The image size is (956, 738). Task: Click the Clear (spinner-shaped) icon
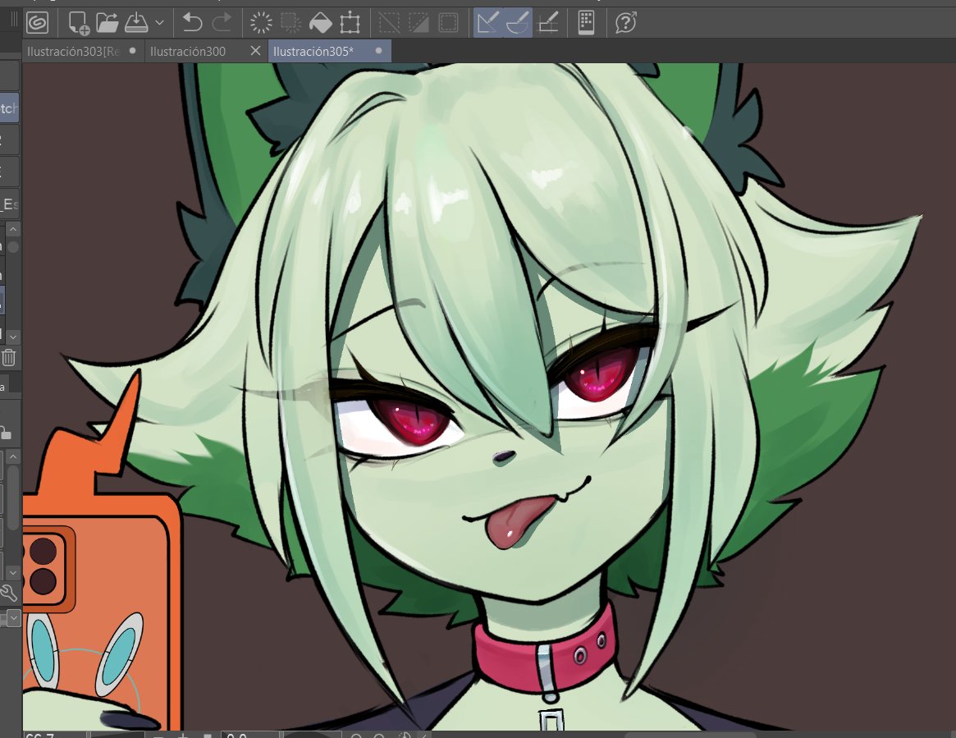click(261, 23)
